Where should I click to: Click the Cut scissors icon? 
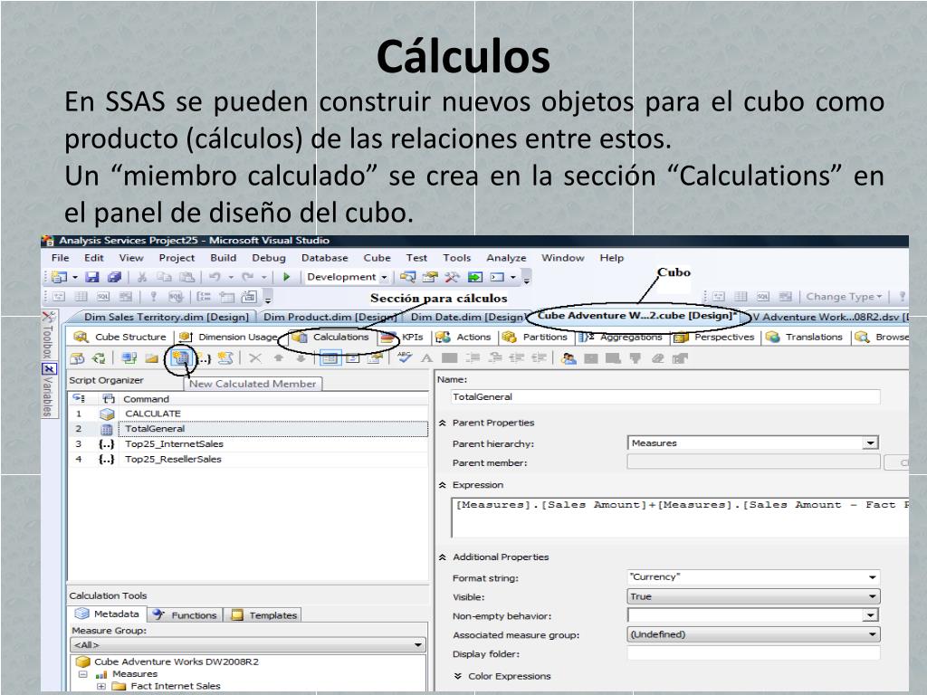[142, 277]
